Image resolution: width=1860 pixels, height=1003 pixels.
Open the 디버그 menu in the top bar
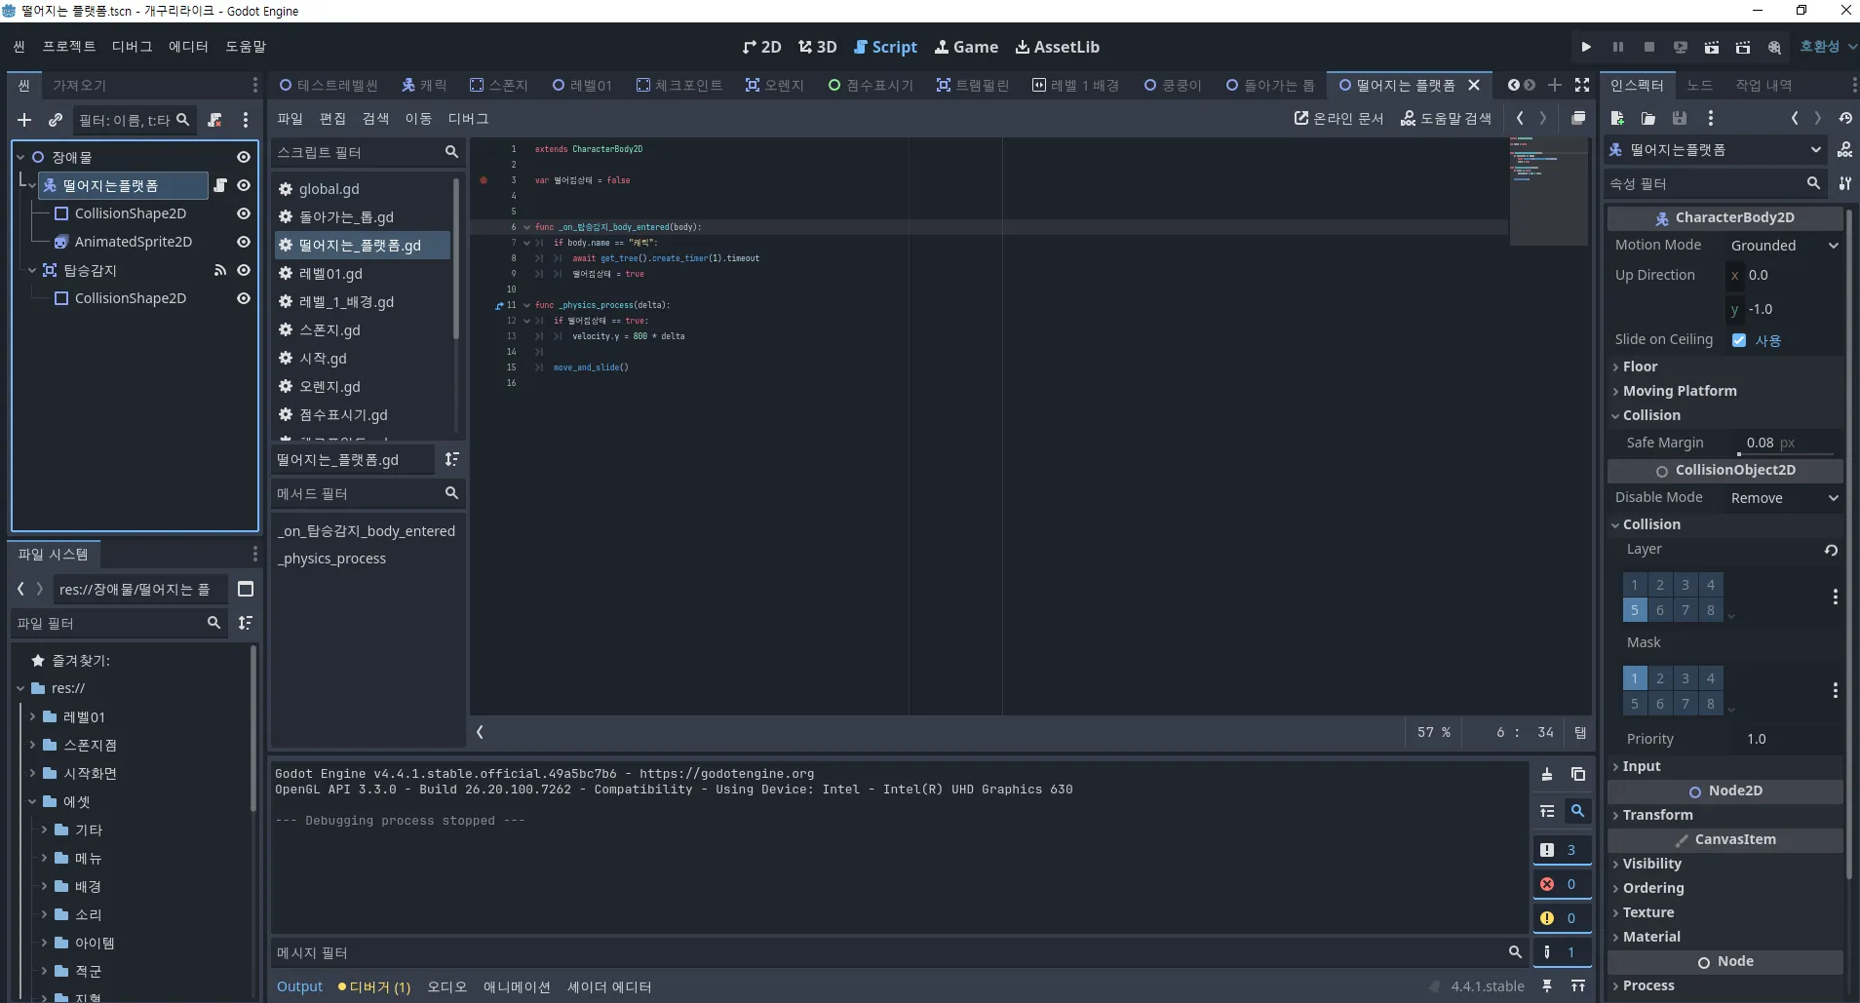tap(133, 46)
